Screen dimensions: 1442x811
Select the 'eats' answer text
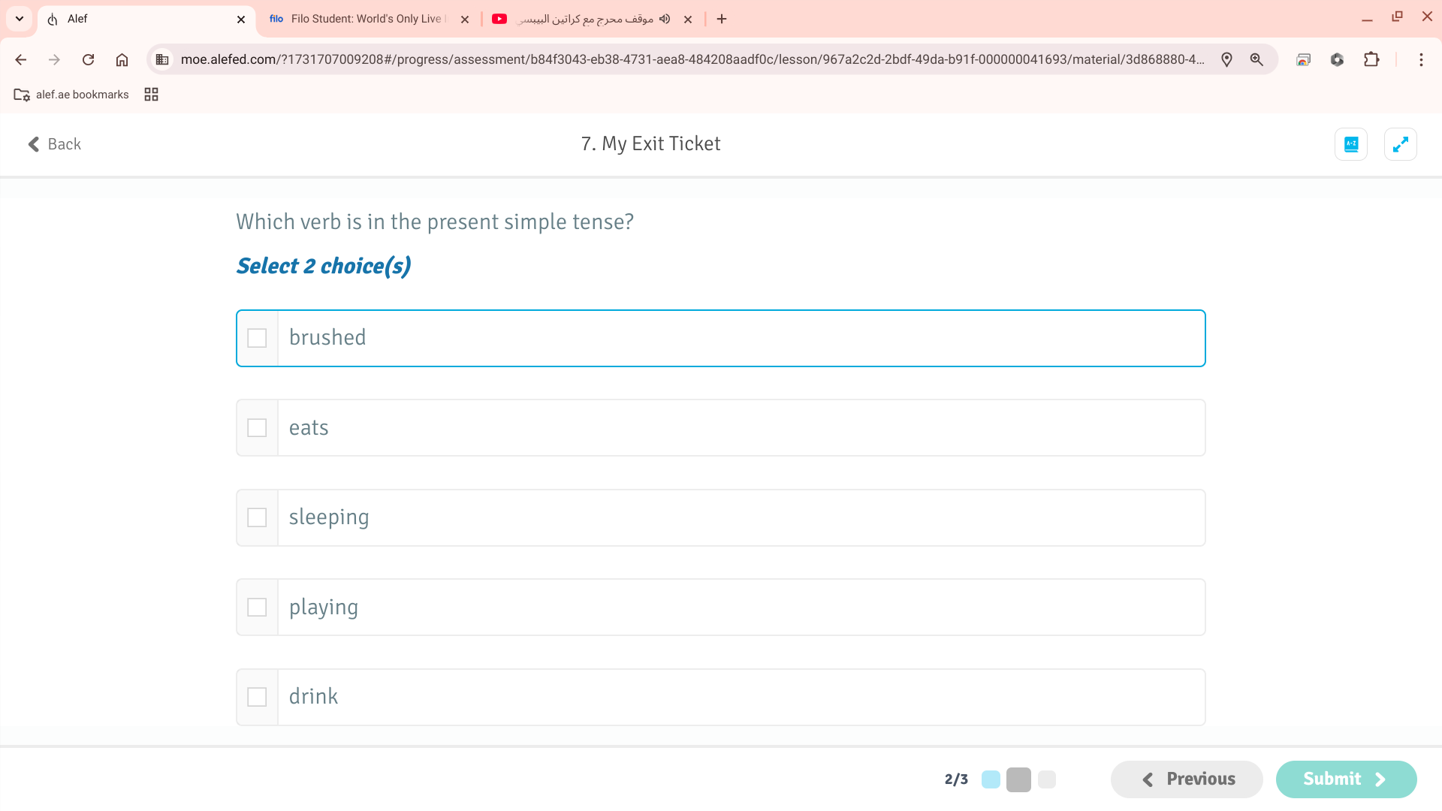pyautogui.click(x=309, y=428)
